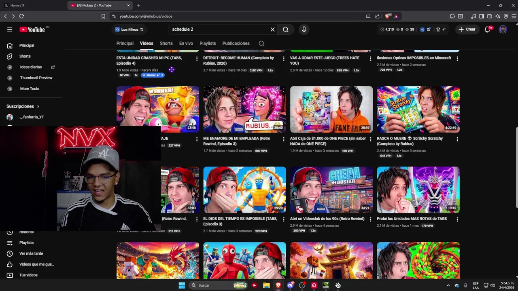This screenshot has width=518, height=291.
Task: Switch to the En vivo channel tab
Action: click(186, 43)
